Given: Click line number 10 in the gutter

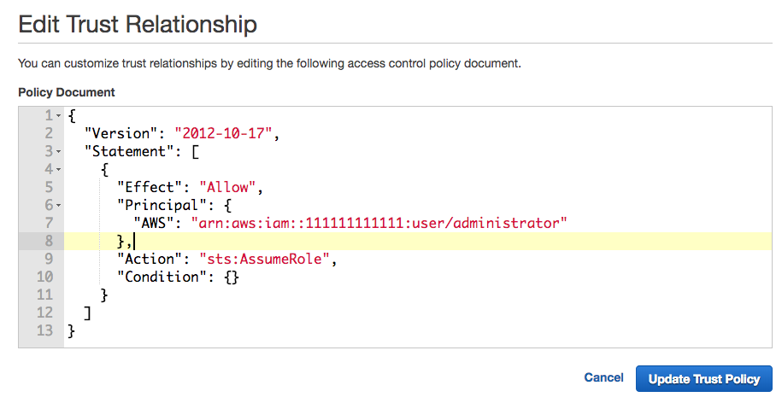Looking at the screenshot, I should 44,277.
